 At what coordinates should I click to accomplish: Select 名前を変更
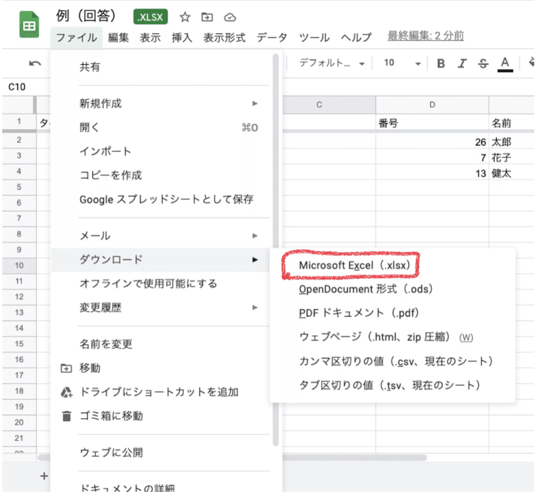coord(160,344)
